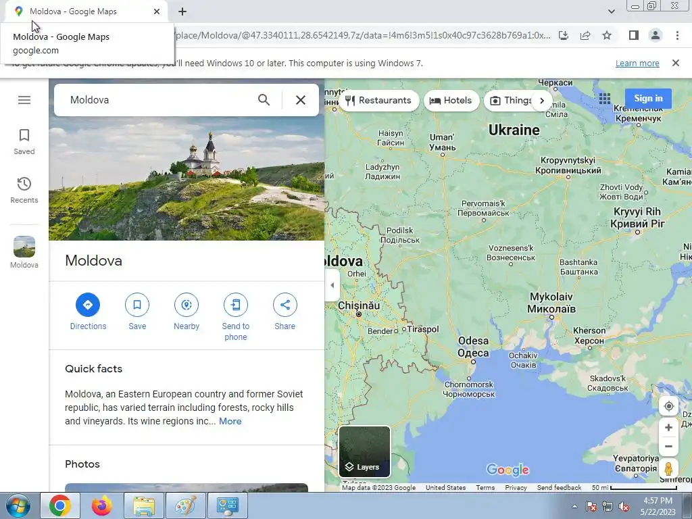Dismiss the Chrome update notification bar
This screenshot has height=519, width=692.
[676, 63]
